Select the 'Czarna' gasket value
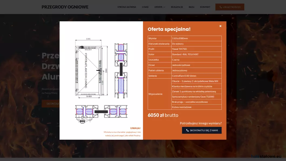Viewport: 286px width, 161px height. pyautogui.click(x=176, y=60)
